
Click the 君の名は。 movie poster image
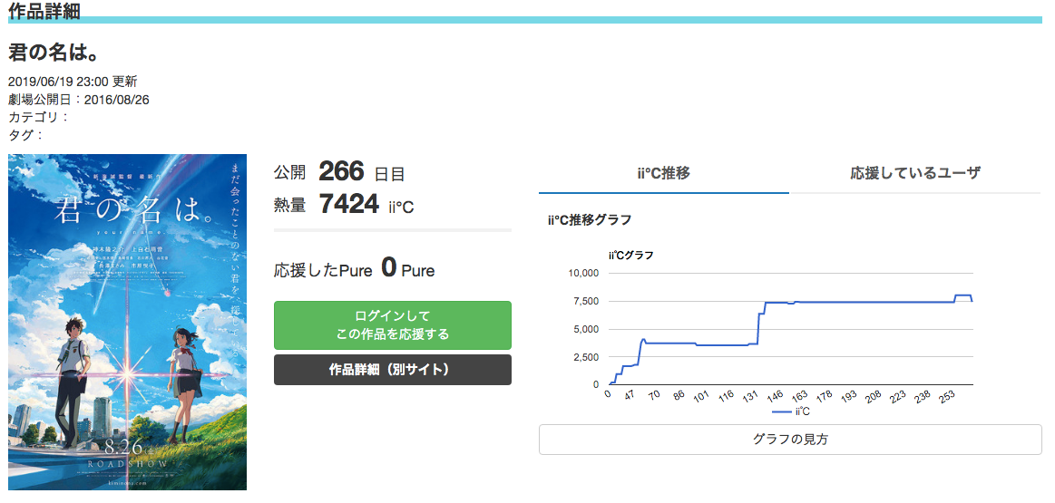(127, 322)
